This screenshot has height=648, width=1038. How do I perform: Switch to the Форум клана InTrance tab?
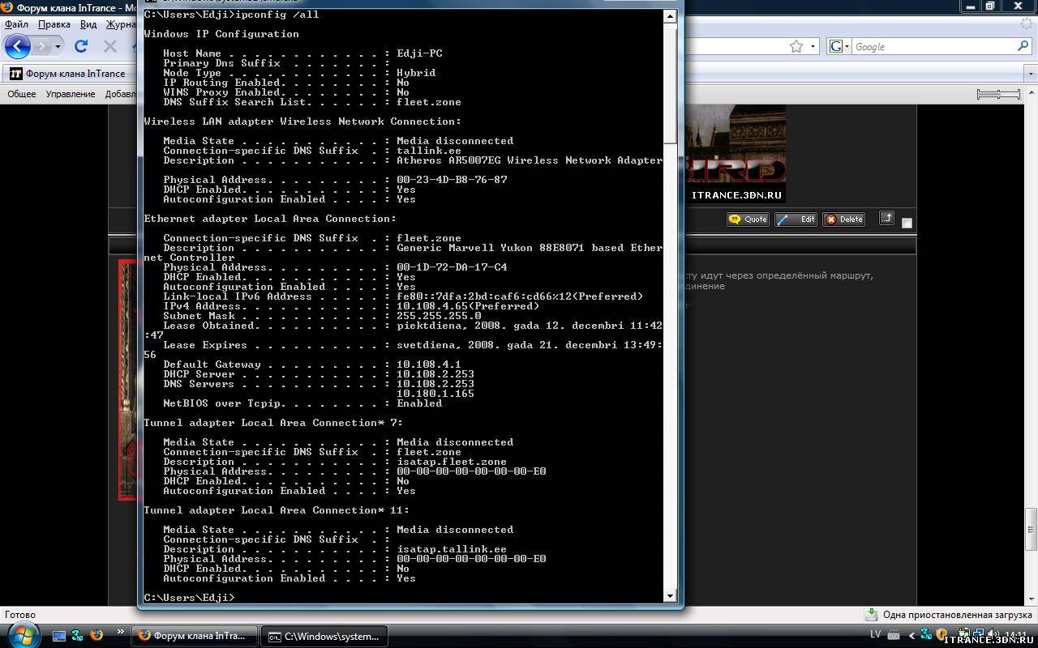(69, 74)
